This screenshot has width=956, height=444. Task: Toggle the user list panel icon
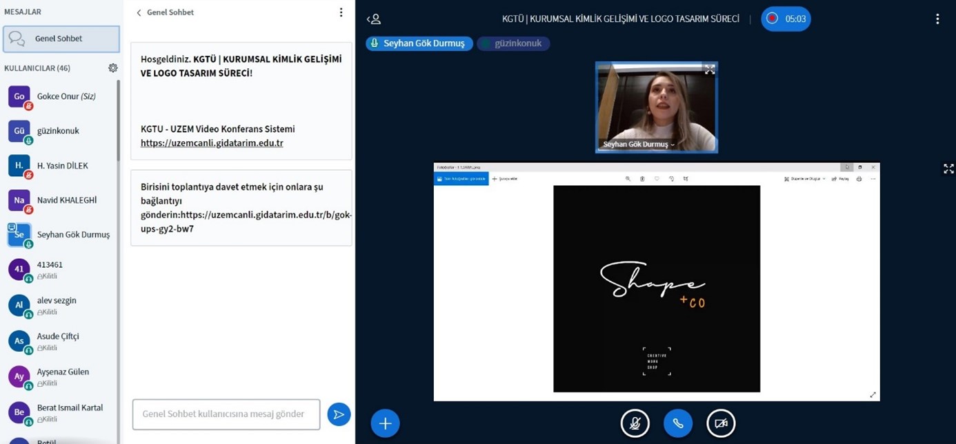(x=374, y=19)
